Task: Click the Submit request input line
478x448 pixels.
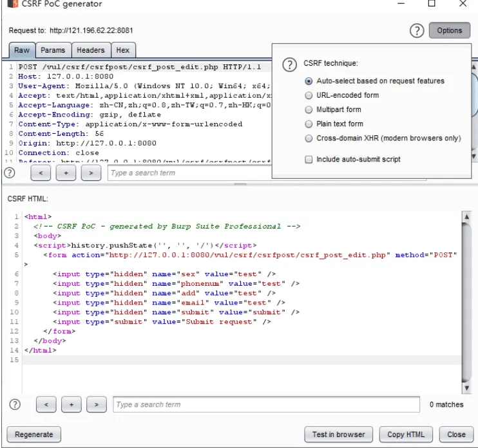Action: point(162,322)
